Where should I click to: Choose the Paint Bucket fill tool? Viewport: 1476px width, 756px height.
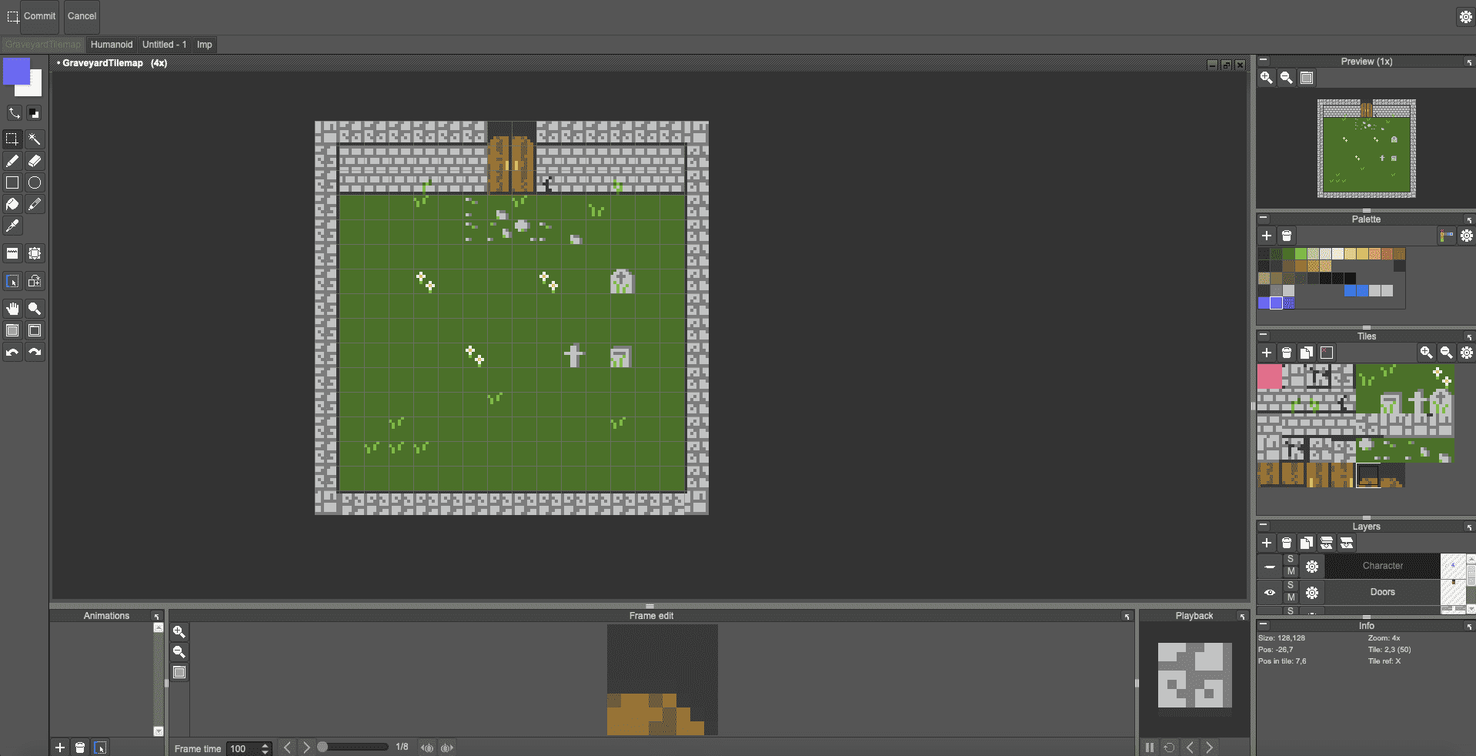(12, 204)
